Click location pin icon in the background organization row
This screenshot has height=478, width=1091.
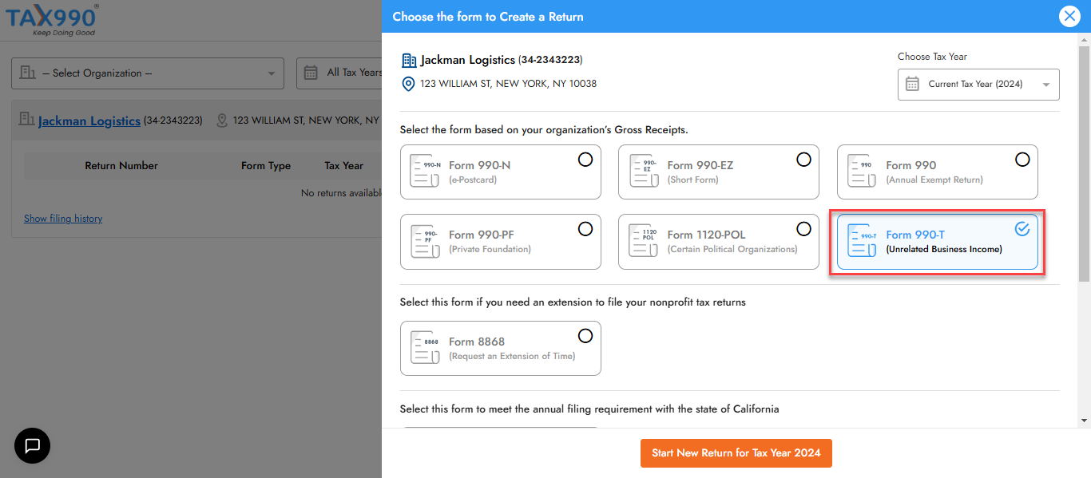coord(221,120)
